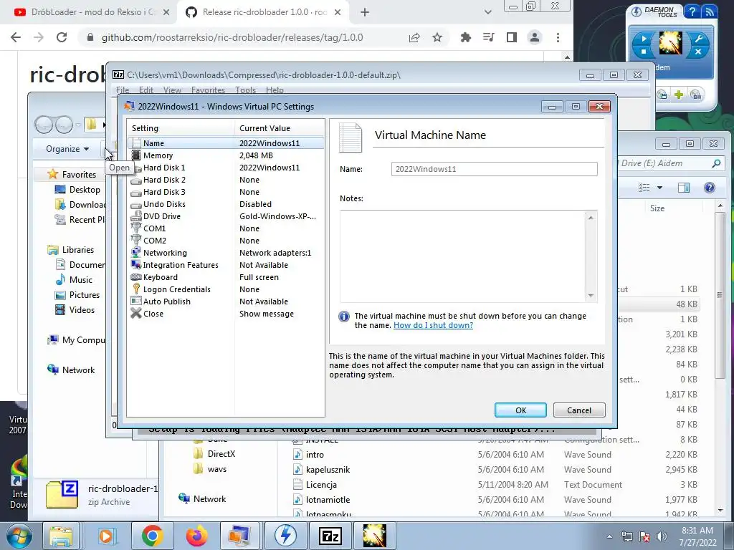This screenshot has height=550, width=734.
Task: Select the intro wave sound file
Action: tap(308, 455)
